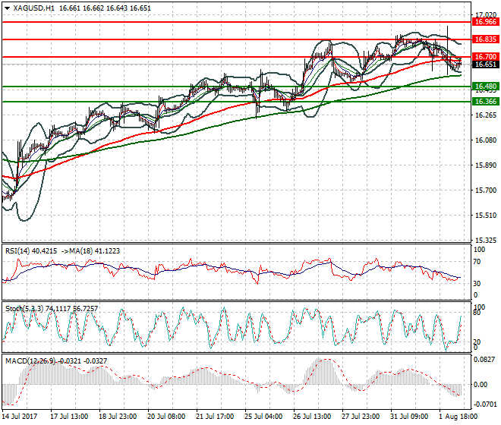501x425 pixels.
Task: Select the MACD -0.0701 scale value
Action: point(484,405)
